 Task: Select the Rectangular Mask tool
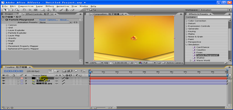[43, 10]
